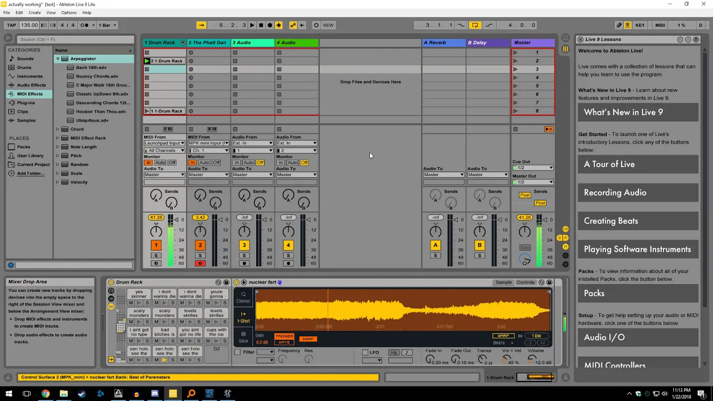Open the Help menu
Screen dimensions: 713x401
tap(87, 12)
